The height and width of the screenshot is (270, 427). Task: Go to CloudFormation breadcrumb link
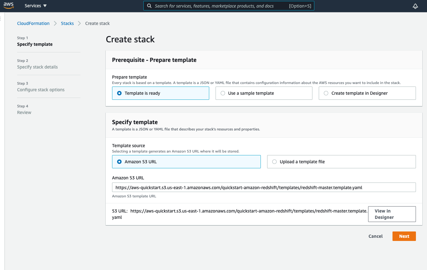coord(33,23)
